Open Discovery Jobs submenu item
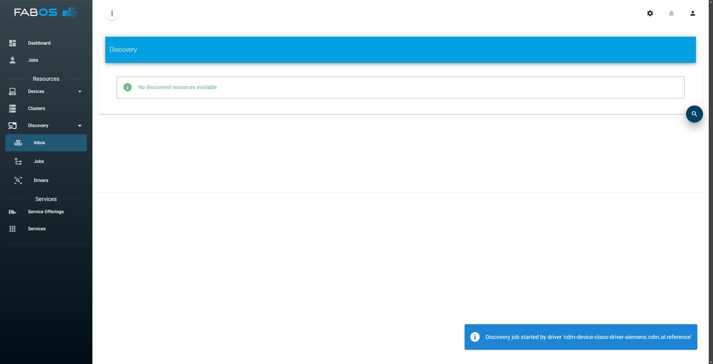Viewport: 713px width, 364px height. point(39,162)
